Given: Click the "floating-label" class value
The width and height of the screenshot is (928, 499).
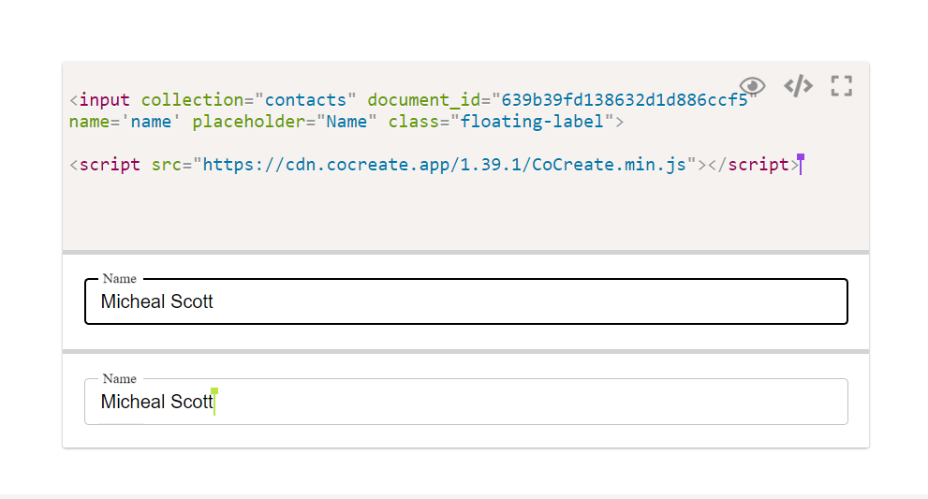Looking at the screenshot, I should click(532, 122).
